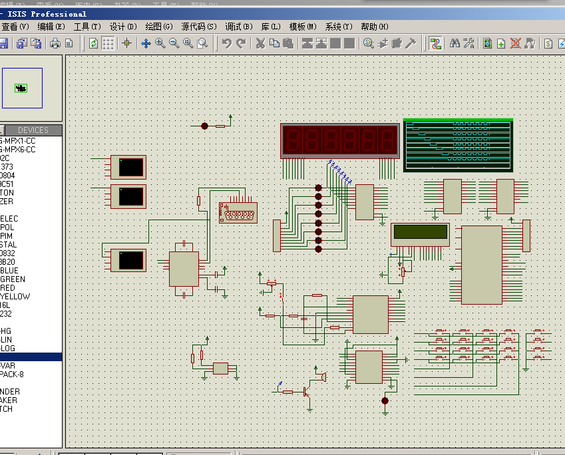Open the 调试(B) menu

[239, 27]
